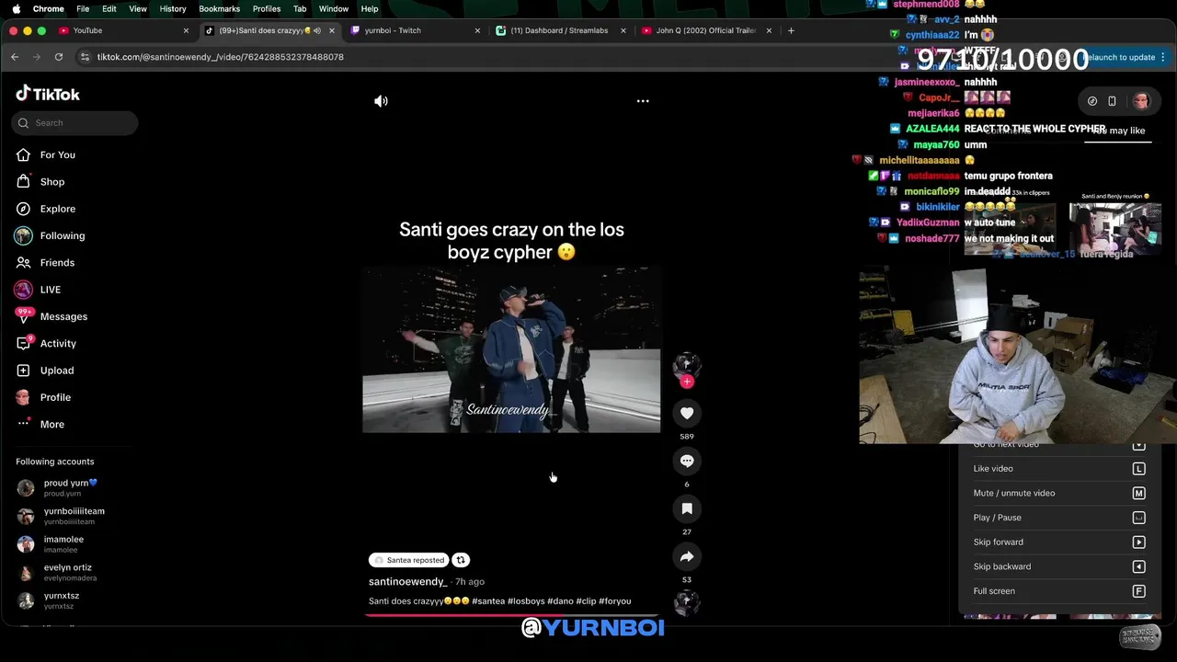
Task: Open the comments on the video
Action: point(687,461)
